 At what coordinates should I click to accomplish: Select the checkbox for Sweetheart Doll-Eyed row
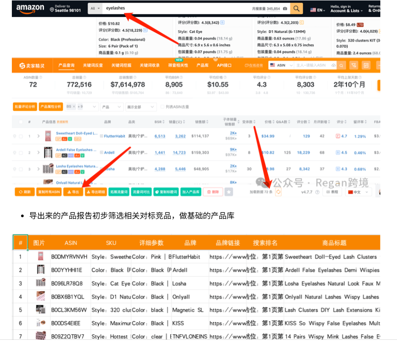[x=21, y=136]
